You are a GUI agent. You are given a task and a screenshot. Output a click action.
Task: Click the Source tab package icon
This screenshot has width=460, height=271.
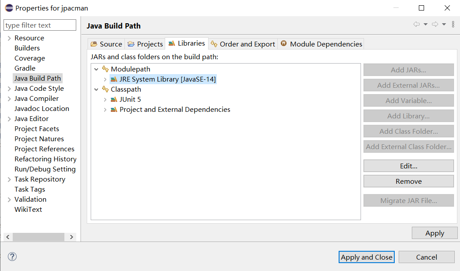[x=94, y=43]
